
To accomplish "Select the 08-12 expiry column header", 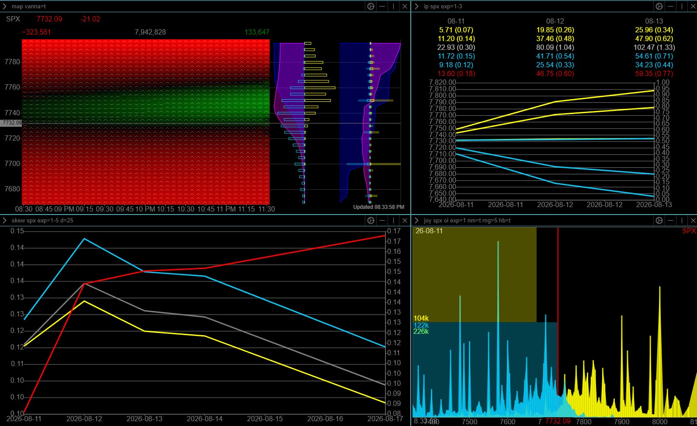I will pyautogui.click(x=555, y=21).
